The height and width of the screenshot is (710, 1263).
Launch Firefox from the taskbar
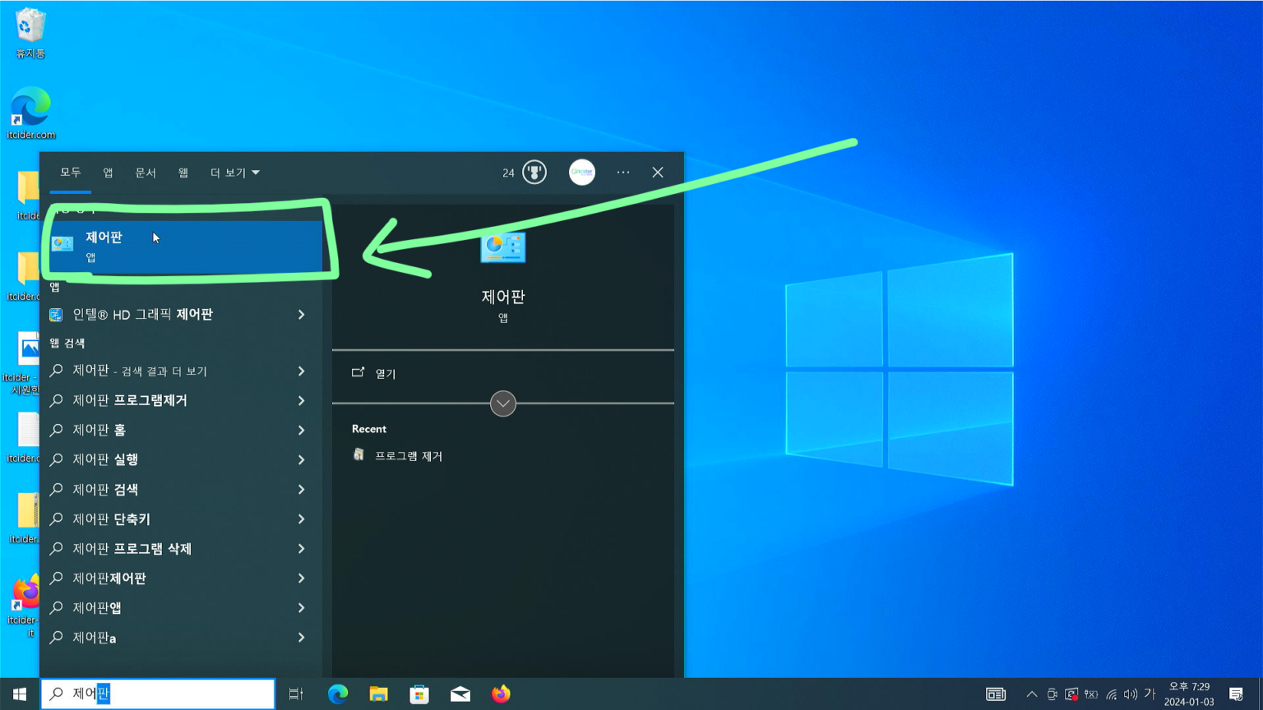501,694
